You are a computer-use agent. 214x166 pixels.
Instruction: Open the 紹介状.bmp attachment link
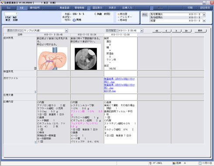click(x=110, y=91)
